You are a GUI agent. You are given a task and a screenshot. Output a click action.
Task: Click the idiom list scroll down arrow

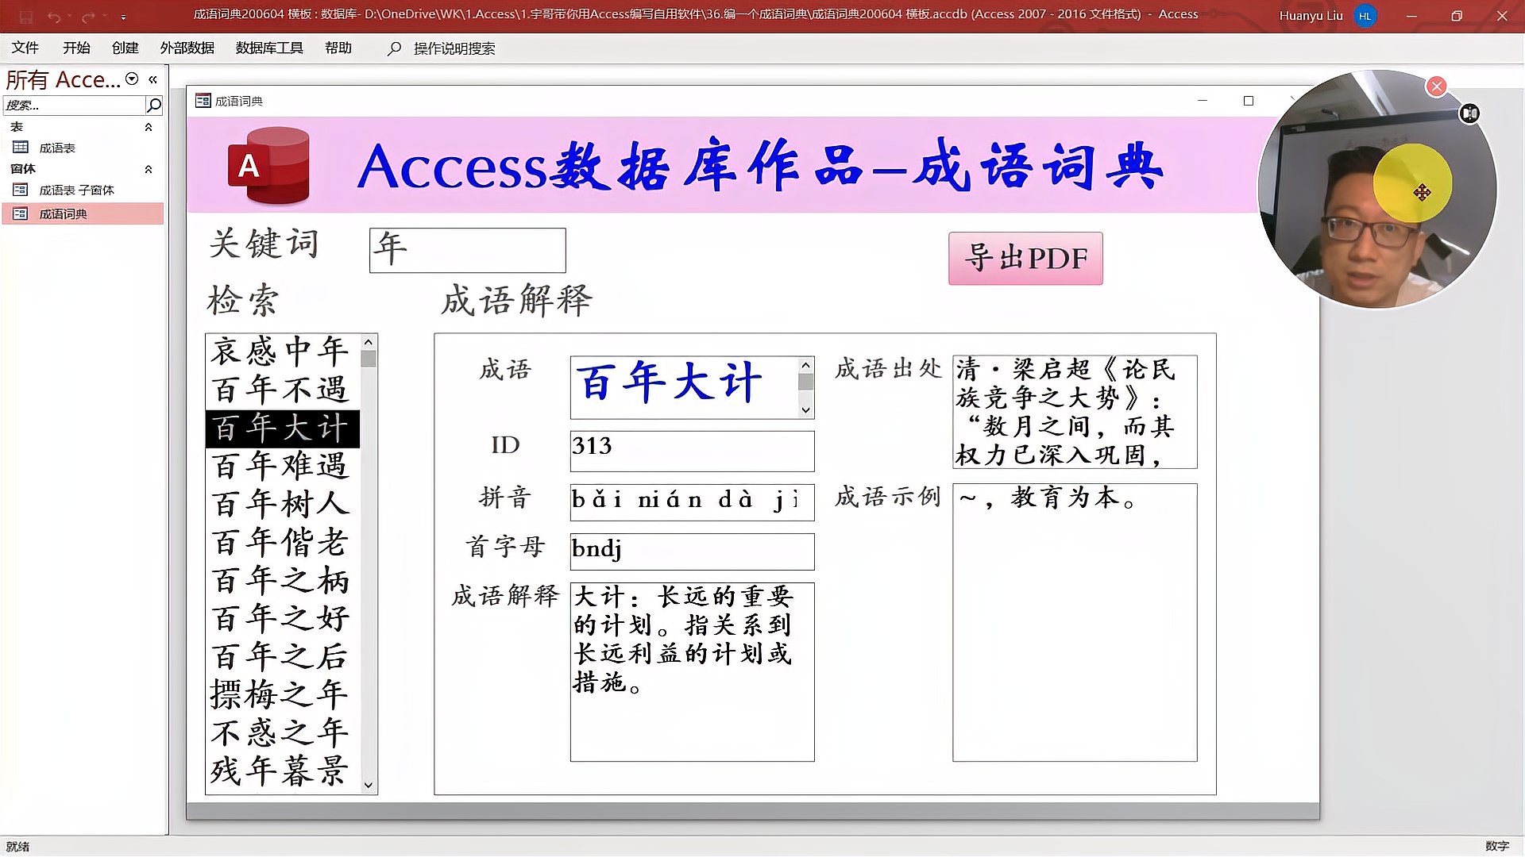point(368,786)
